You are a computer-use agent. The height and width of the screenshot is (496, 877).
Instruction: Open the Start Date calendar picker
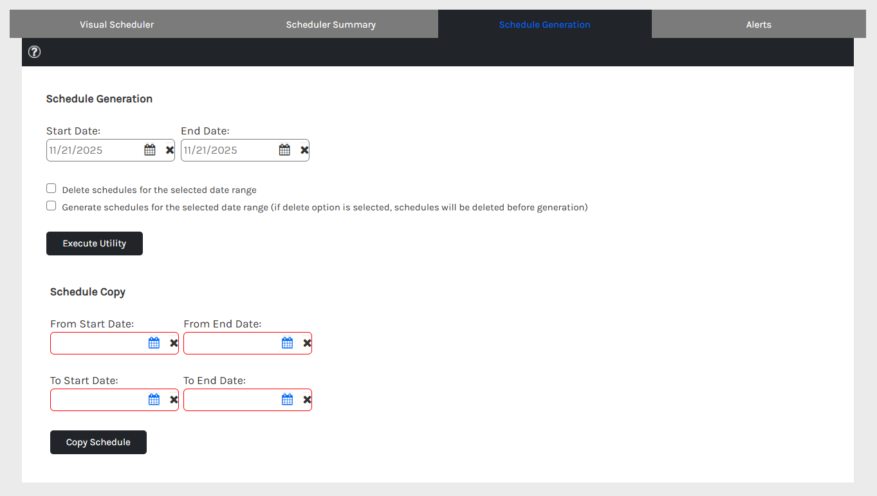coord(150,150)
